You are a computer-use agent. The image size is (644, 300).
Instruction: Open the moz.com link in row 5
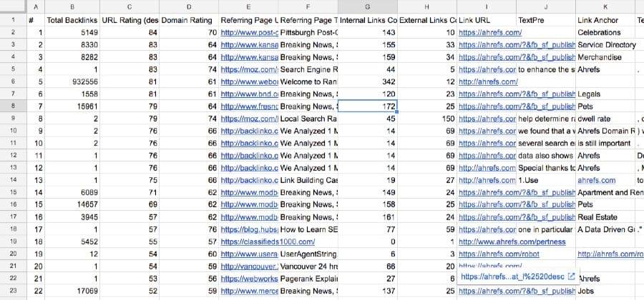[x=249, y=69]
